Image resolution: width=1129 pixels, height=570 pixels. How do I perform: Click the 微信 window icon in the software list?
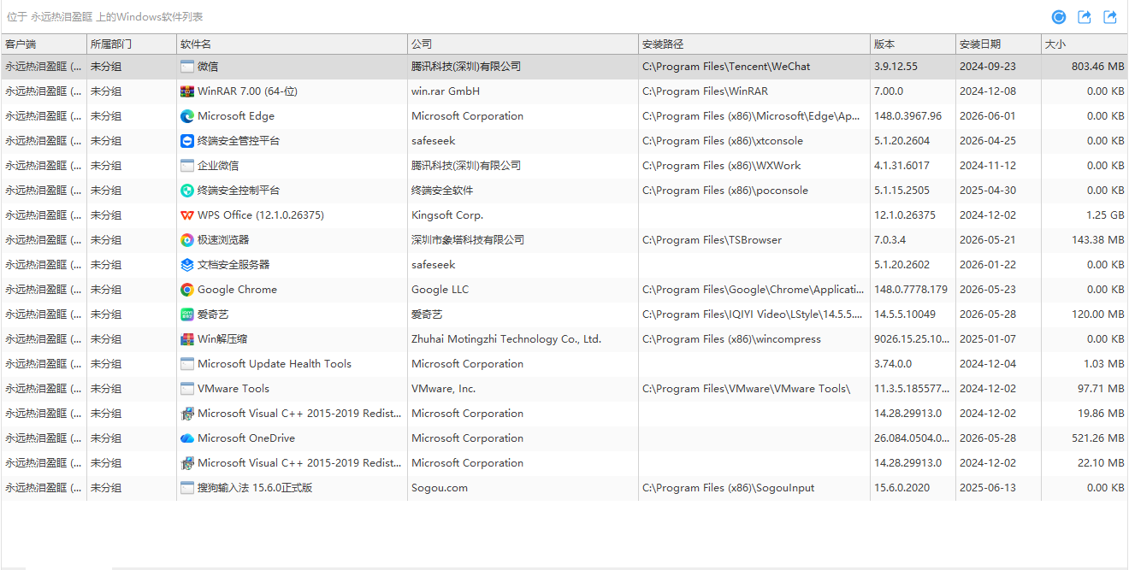point(187,67)
